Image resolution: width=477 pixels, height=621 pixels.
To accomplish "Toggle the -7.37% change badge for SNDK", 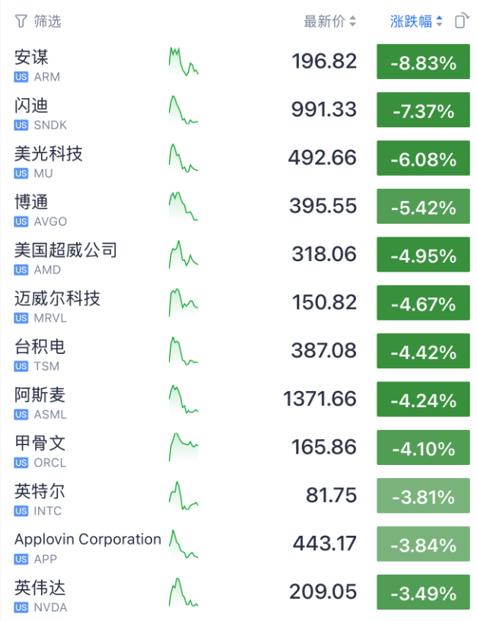I will pos(423,111).
